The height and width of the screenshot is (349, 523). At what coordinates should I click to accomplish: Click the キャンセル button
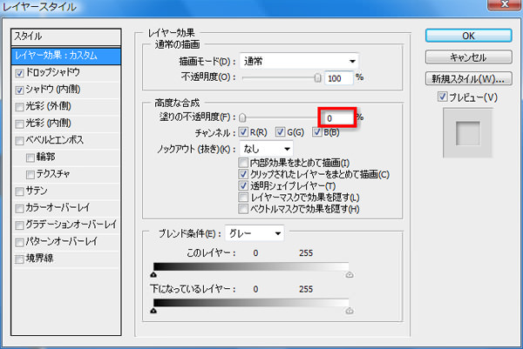[468, 58]
